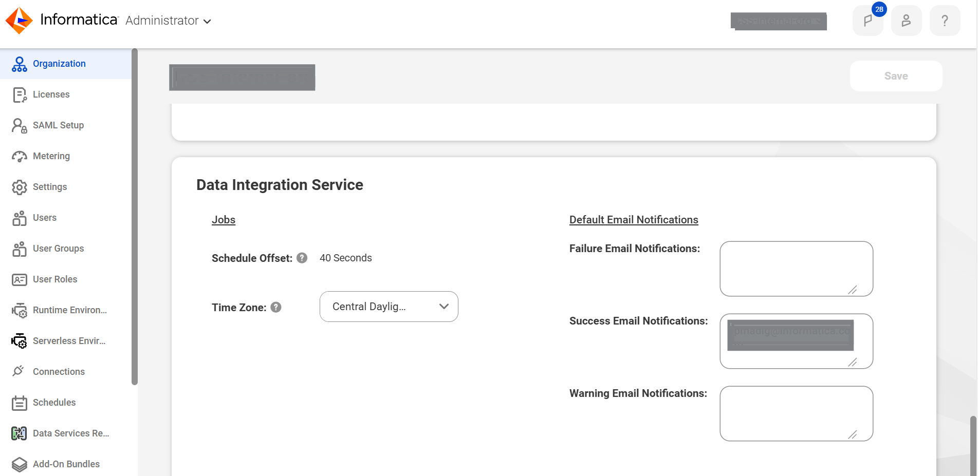
Task: Open the redacted organization selector in header
Action: pyautogui.click(x=779, y=21)
